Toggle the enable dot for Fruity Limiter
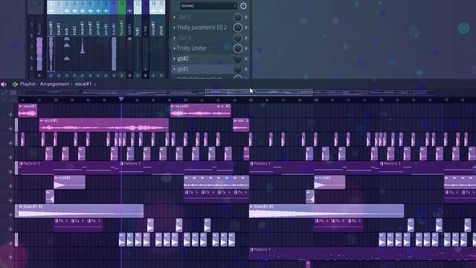This screenshot has width=476, height=268. click(x=246, y=48)
